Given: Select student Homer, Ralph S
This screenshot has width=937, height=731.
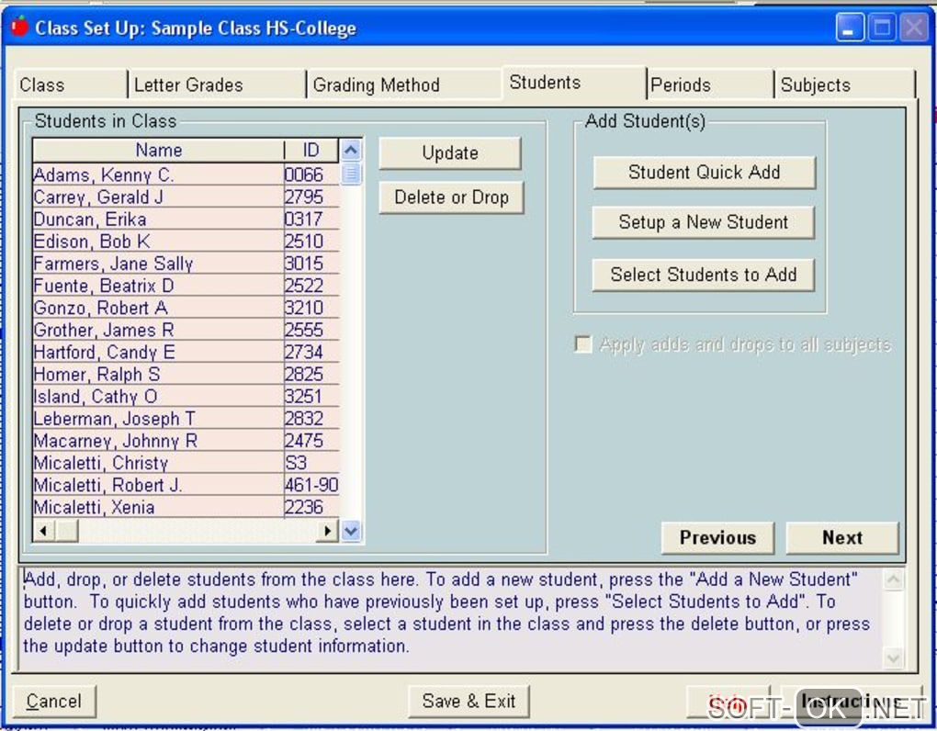Looking at the screenshot, I should tap(158, 374).
